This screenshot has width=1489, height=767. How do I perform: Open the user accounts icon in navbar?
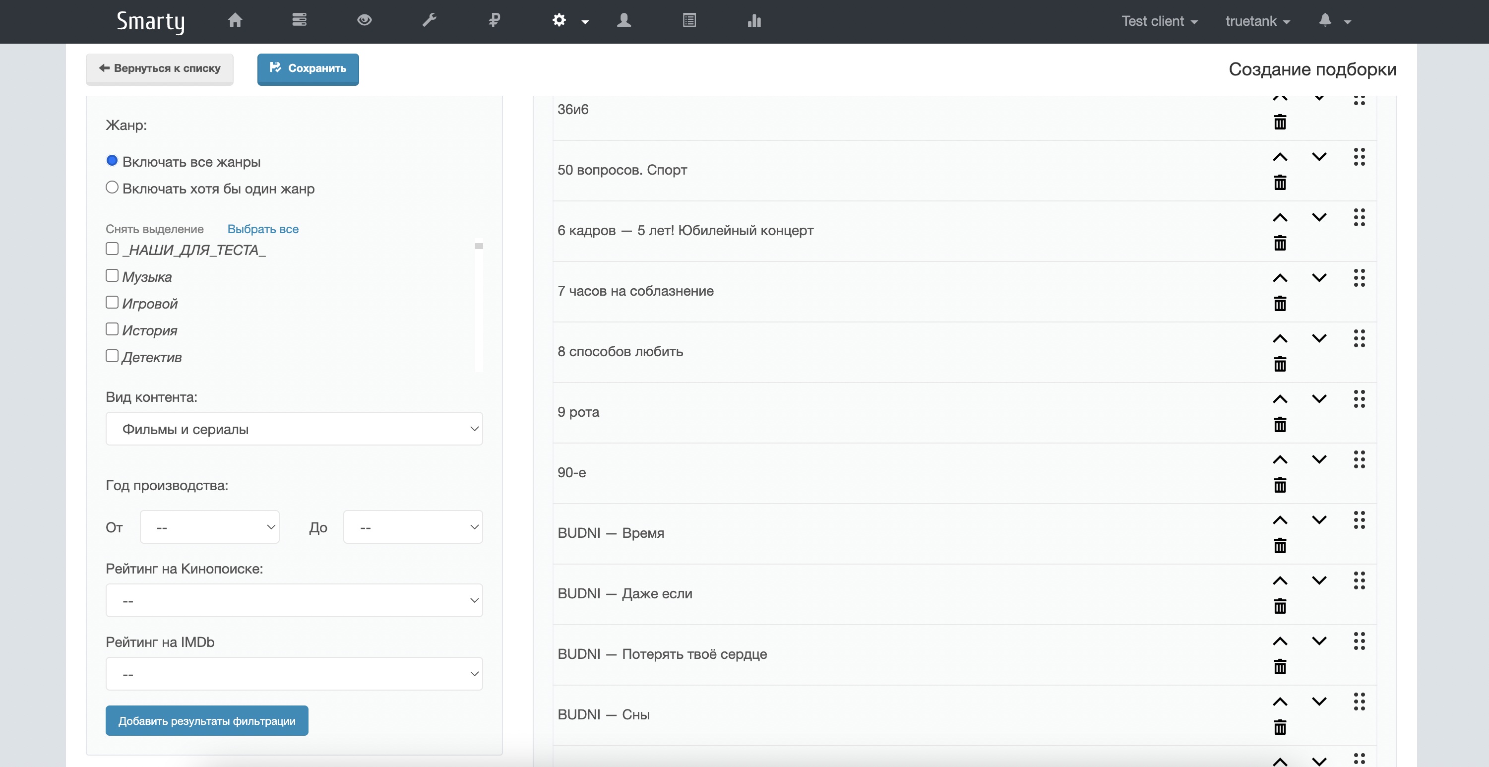click(623, 20)
